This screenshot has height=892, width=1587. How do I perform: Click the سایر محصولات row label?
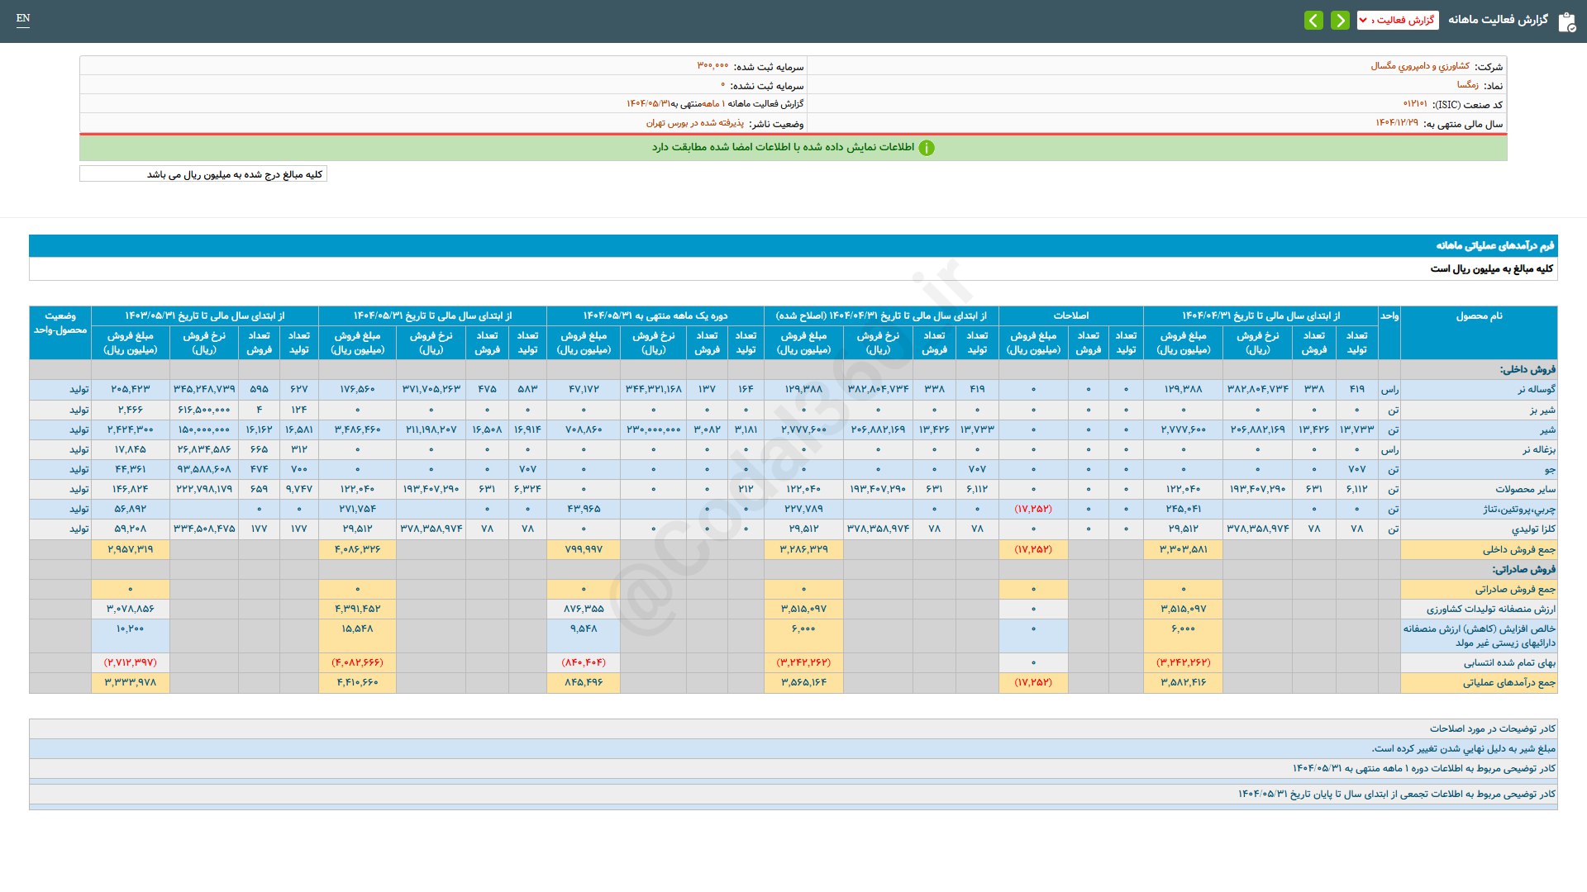1525,489
